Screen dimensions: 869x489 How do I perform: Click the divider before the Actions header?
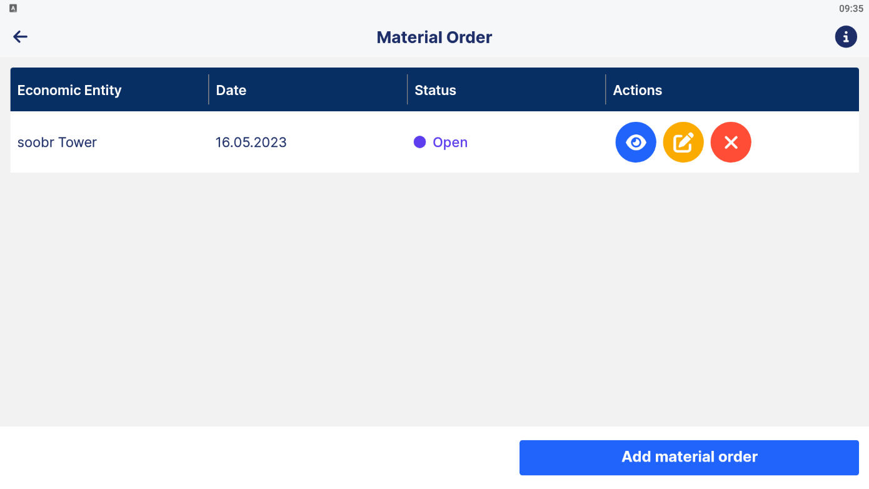[605, 89]
